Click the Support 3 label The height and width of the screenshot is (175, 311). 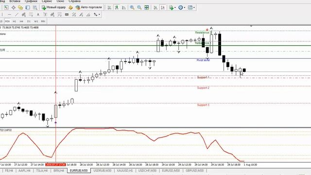(x=203, y=105)
